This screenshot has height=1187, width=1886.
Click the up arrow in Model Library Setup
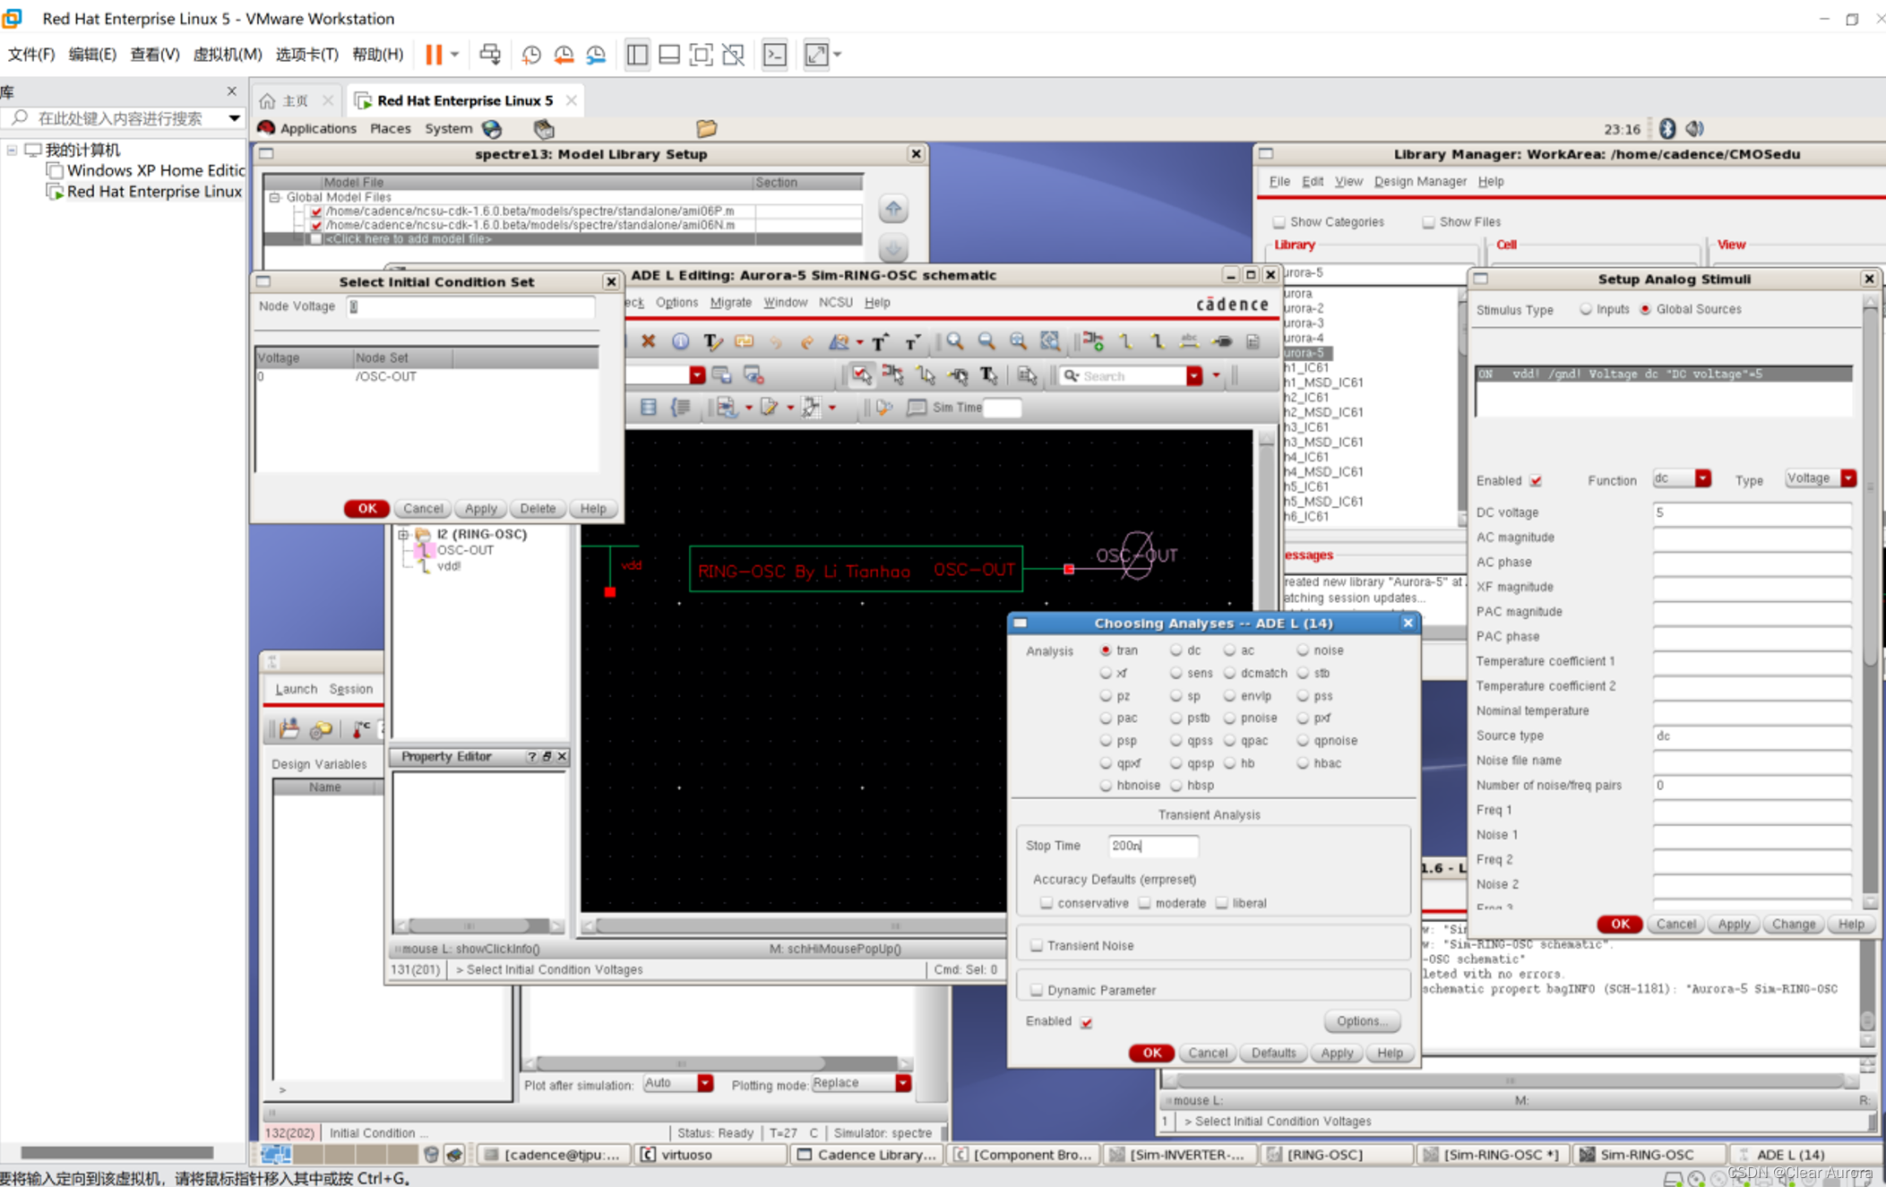click(x=893, y=210)
